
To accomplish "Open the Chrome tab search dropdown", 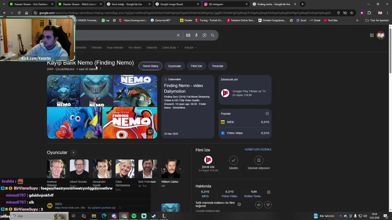I will [x=4, y=4].
